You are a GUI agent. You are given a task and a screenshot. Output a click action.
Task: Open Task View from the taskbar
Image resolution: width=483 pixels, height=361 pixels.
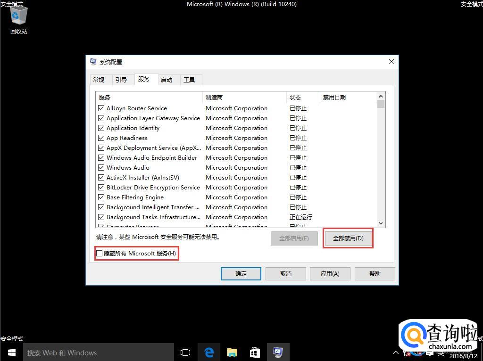[185, 353]
